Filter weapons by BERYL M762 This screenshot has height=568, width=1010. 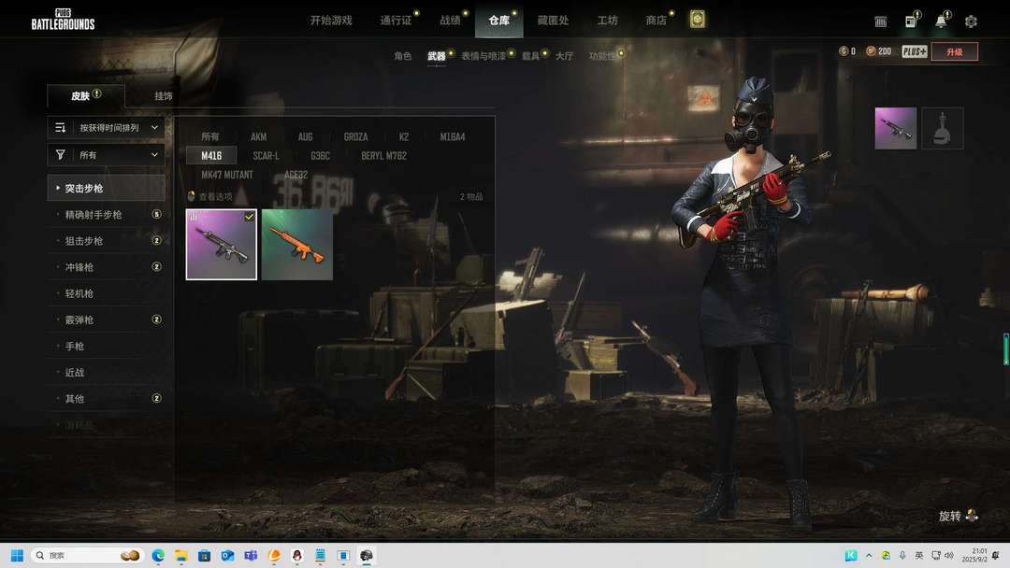pos(384,156)
